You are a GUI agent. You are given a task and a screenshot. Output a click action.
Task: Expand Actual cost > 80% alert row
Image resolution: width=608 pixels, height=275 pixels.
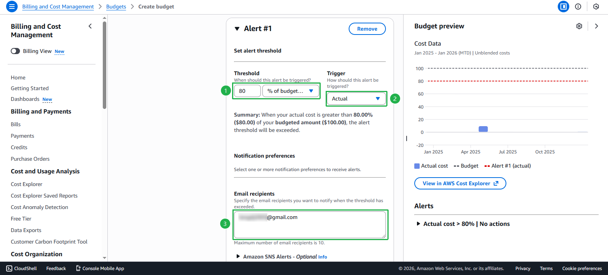[x=419, y=224]
